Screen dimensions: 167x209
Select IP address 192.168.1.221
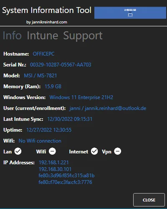click(x=54, y=163)
